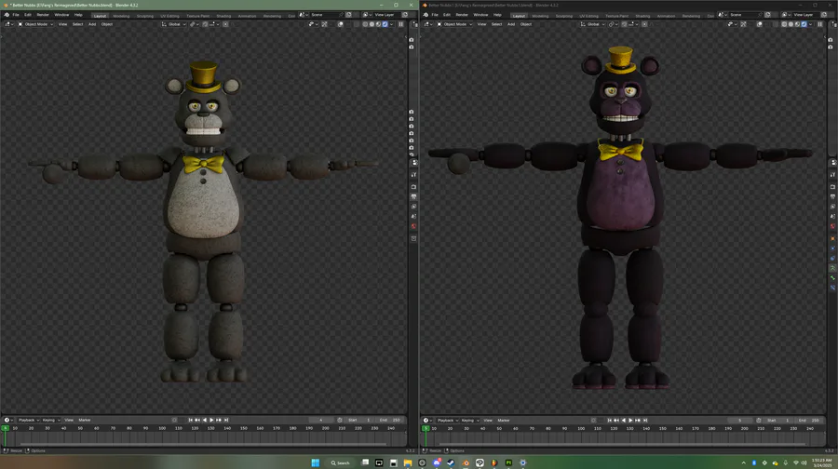Click Blender logo icon in right window menu
The height and width of the screenshot is (469, 838).
pos(426,15)
